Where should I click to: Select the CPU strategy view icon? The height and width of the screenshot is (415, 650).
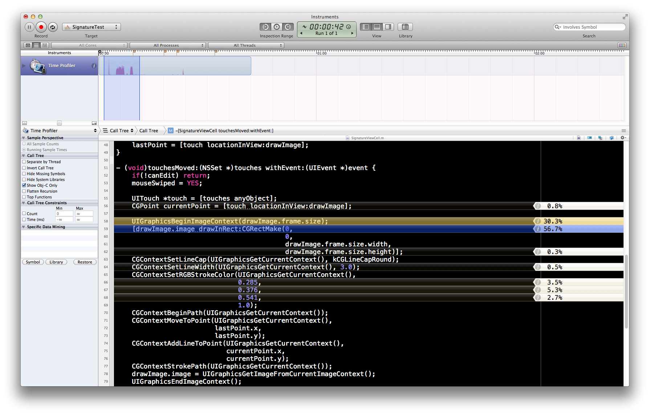point(28,45)
